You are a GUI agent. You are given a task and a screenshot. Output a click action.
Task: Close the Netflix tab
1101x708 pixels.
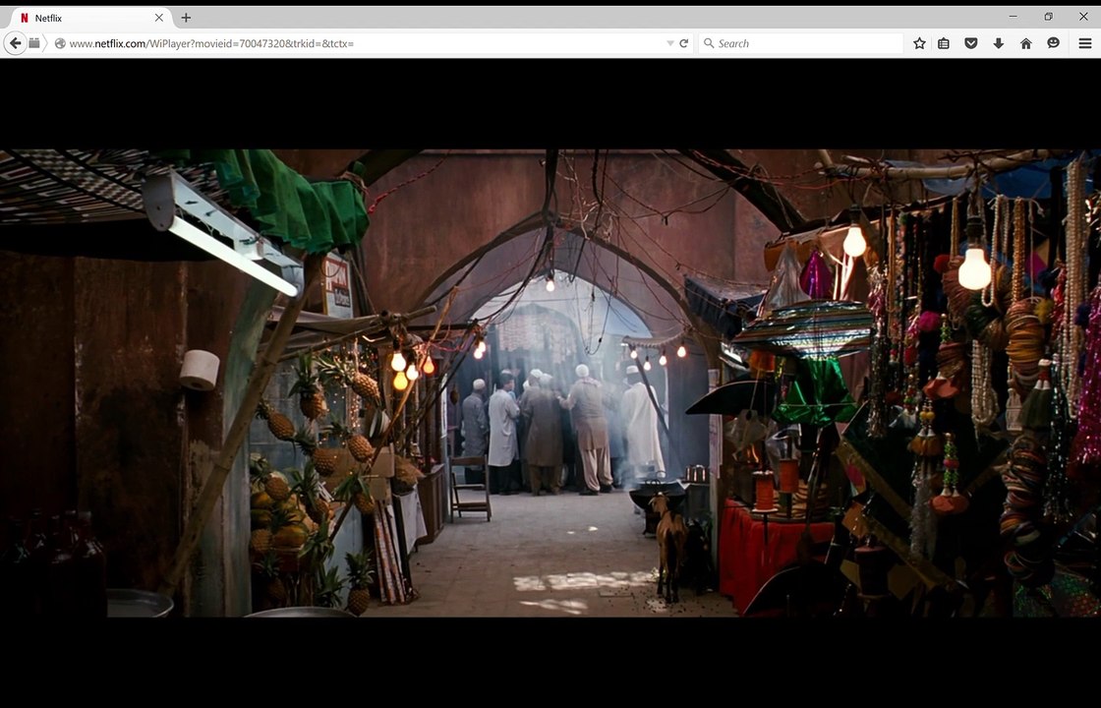click(x=159, y=18)
